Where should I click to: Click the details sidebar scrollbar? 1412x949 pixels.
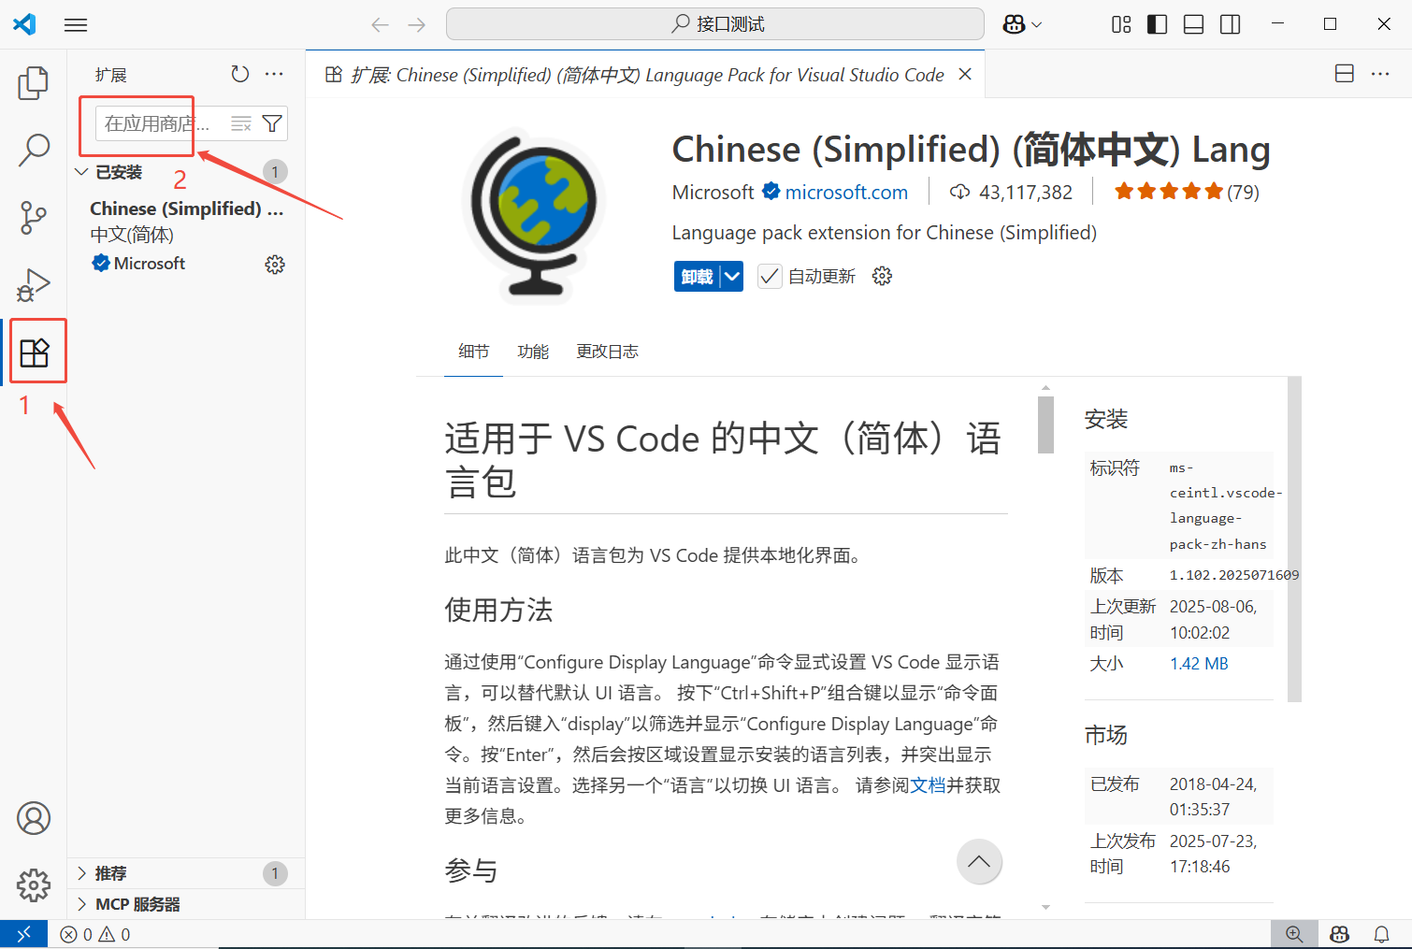click(x=1294, y=539)
